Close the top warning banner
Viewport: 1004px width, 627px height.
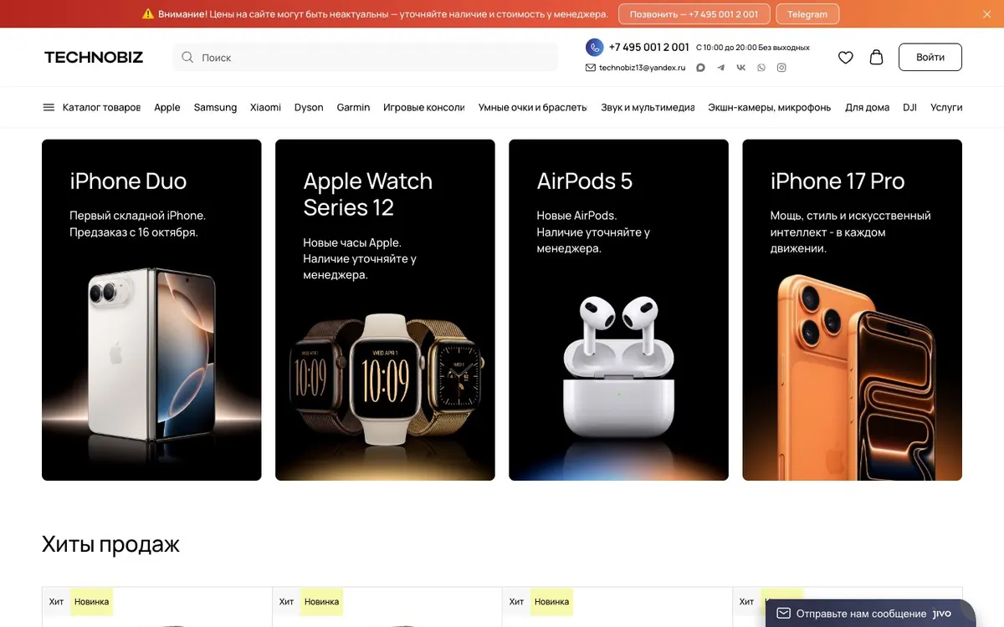click(986, 14)
